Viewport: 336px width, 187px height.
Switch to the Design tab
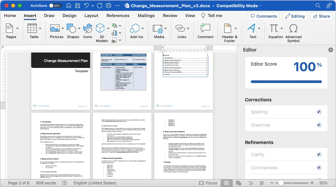coord(69,16)
